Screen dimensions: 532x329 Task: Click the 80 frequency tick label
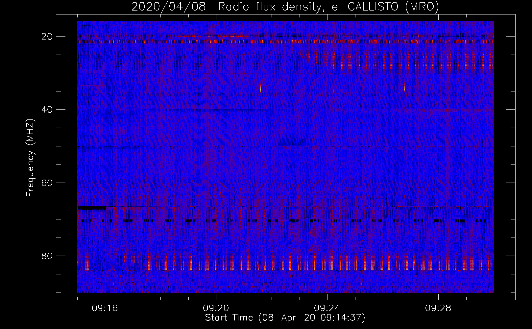pos(47,256)
